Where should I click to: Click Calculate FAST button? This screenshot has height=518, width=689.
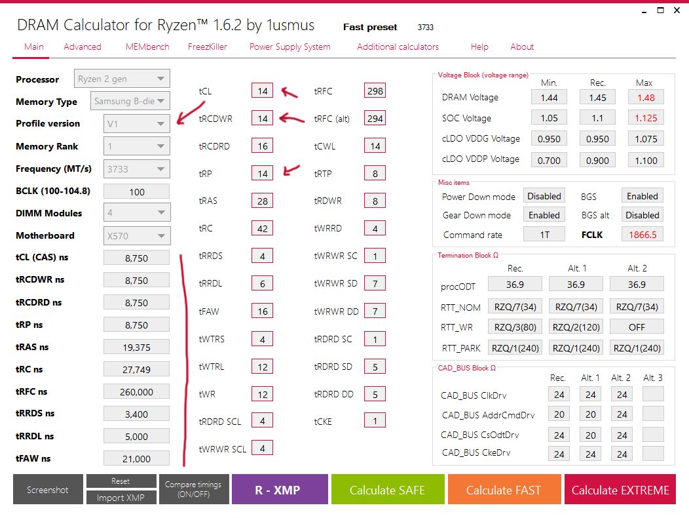coord(504,489)
